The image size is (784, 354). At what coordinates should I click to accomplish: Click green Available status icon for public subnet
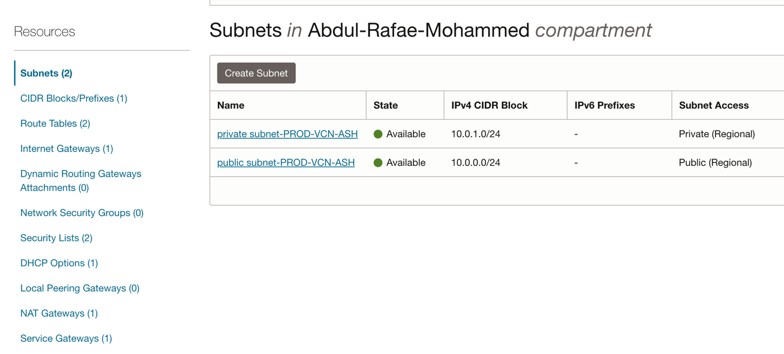(x=378, y=162)
